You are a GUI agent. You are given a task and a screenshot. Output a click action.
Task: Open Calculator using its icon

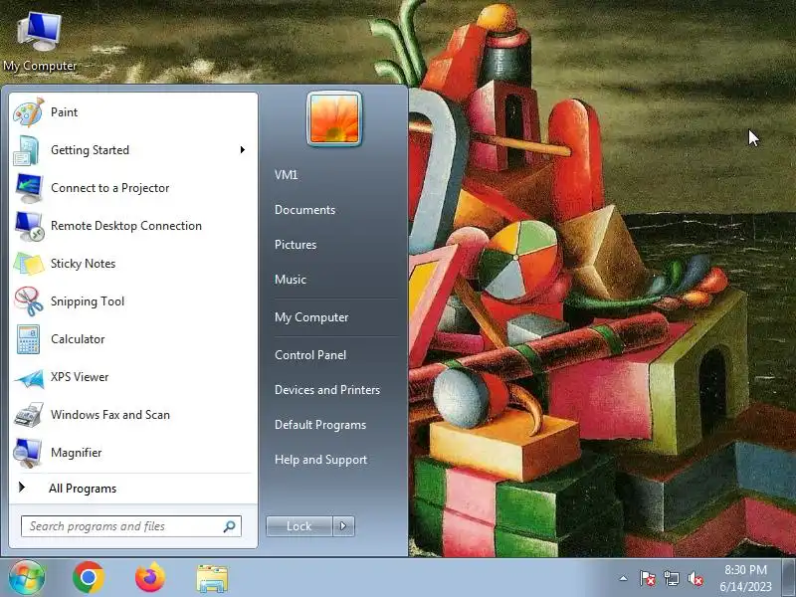[x=28, y=339]
